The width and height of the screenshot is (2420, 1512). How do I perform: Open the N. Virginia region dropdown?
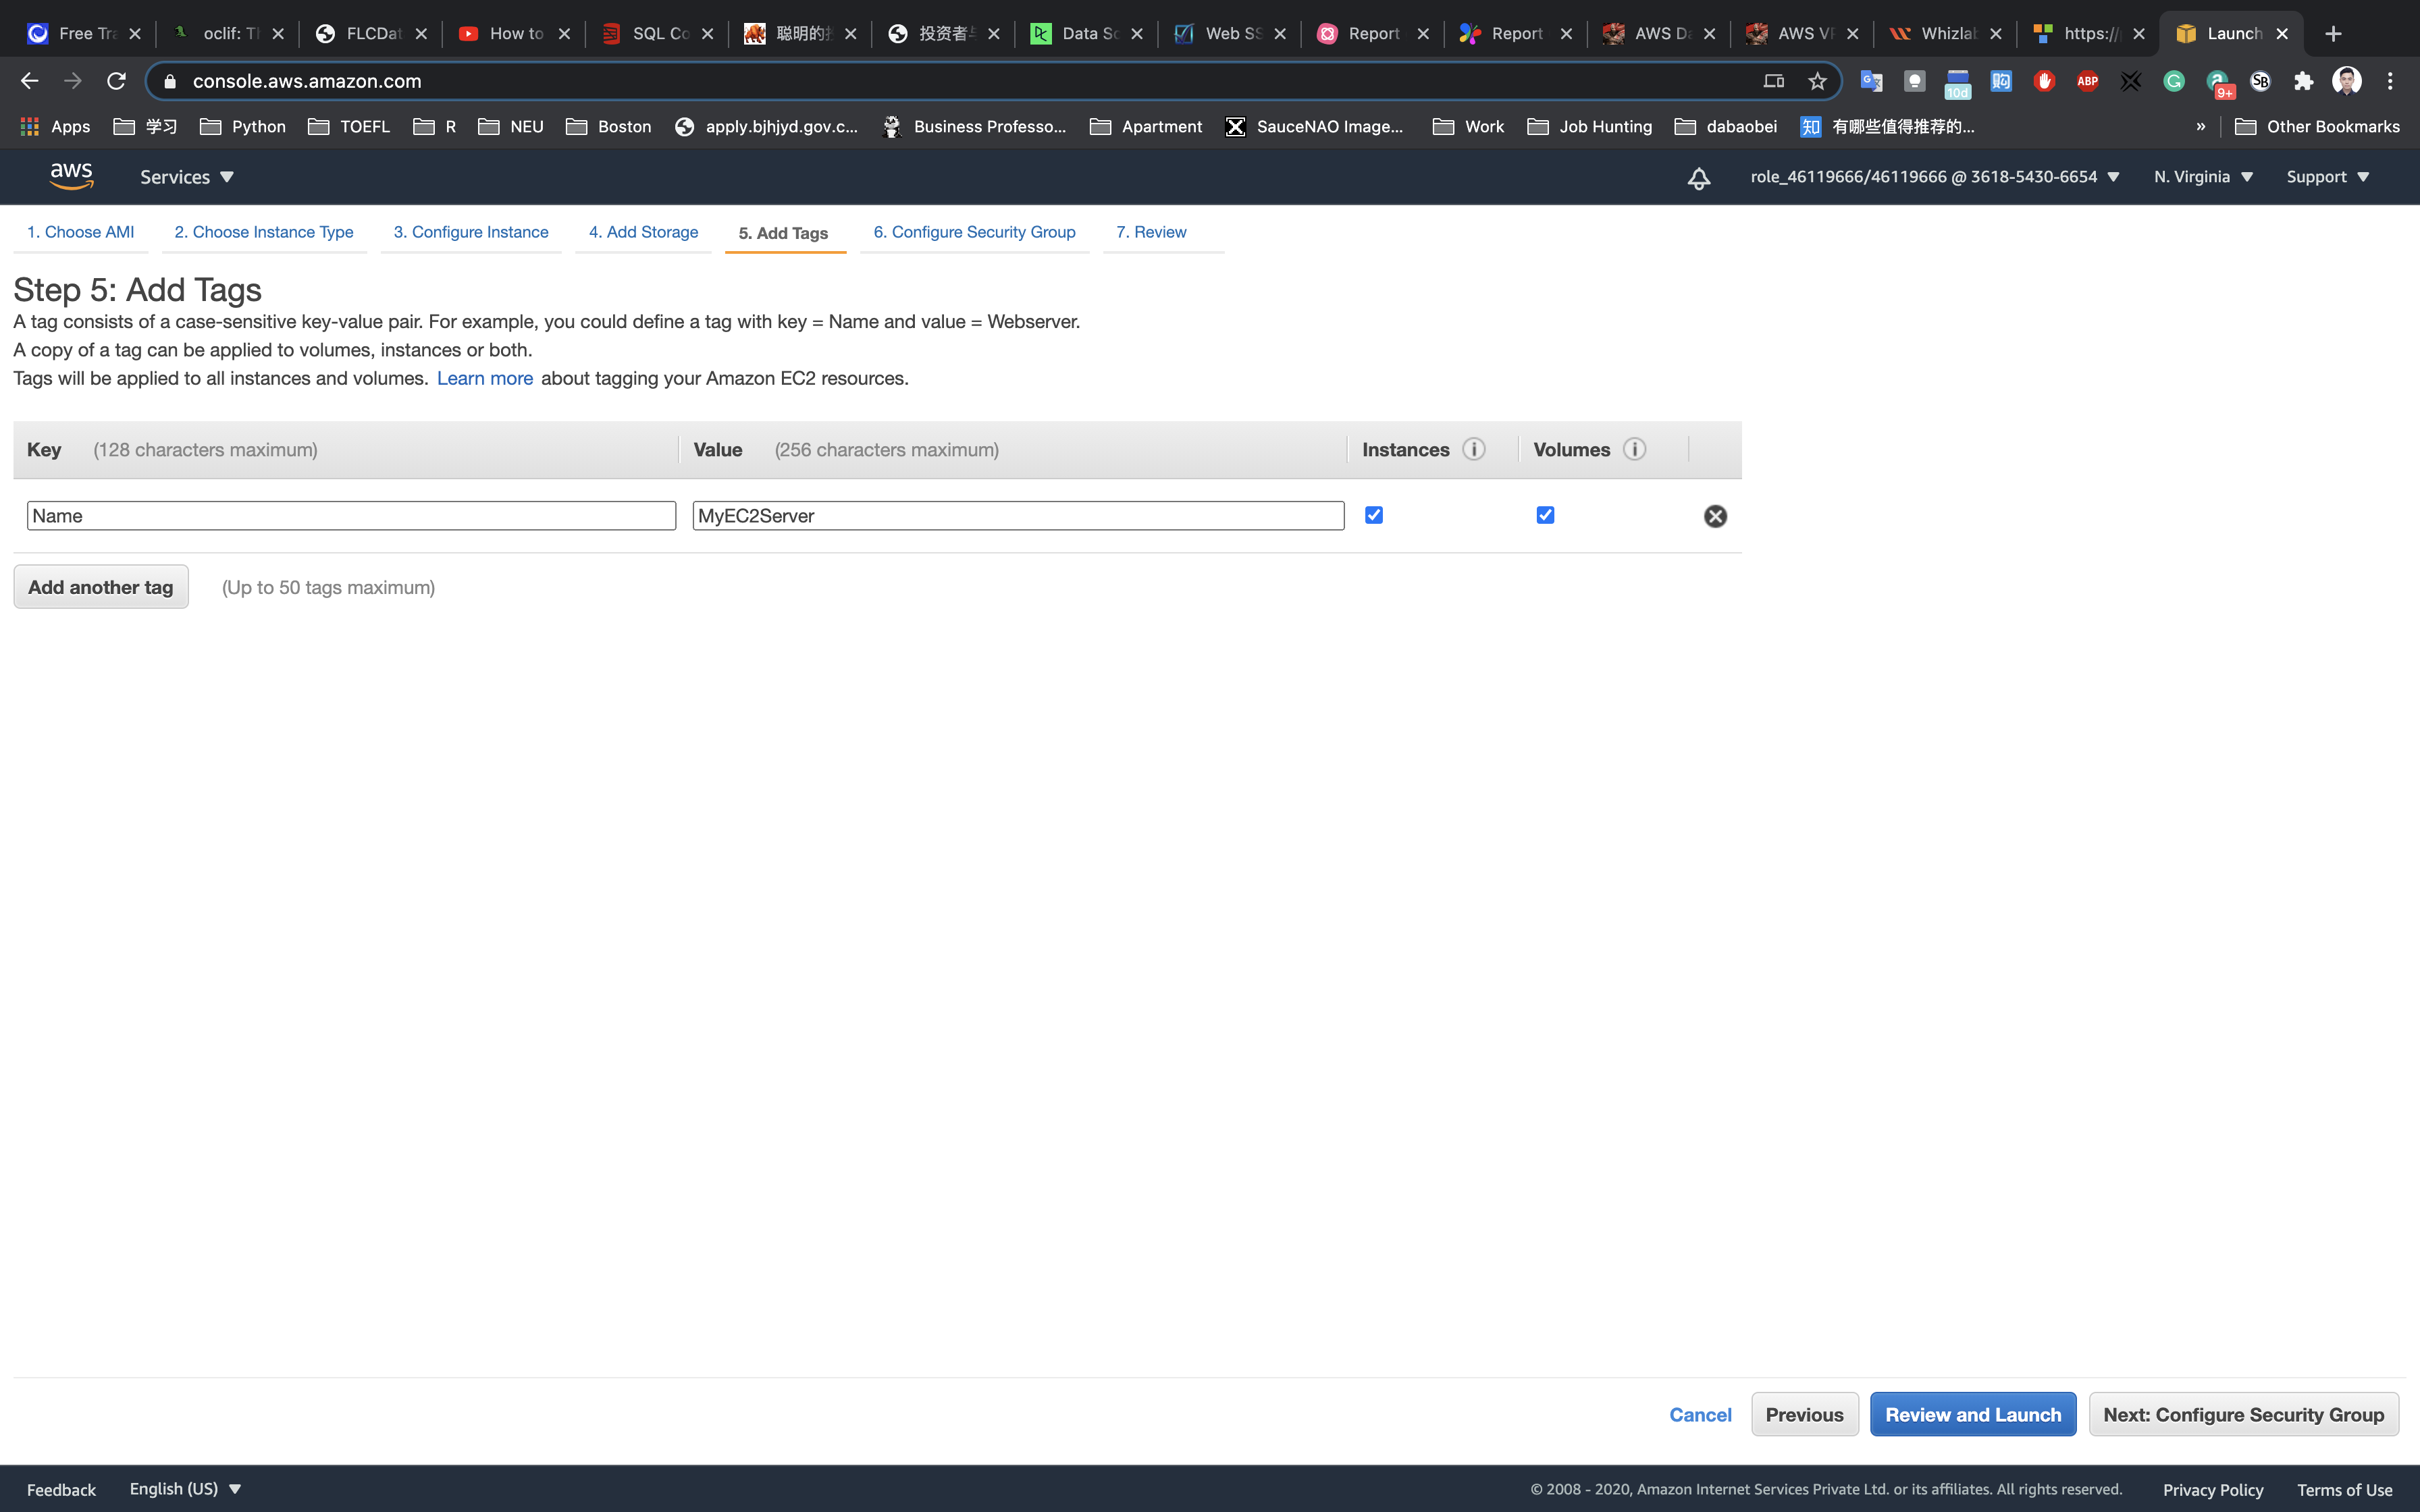click(2203, 177)
